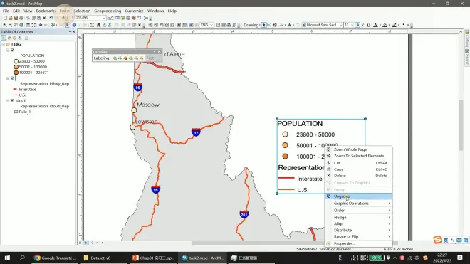This screenshot has width=470, height=264.
Task: Click the 50001 - 100000 orange symbol swatch
Action: click(x=16, y=67)
